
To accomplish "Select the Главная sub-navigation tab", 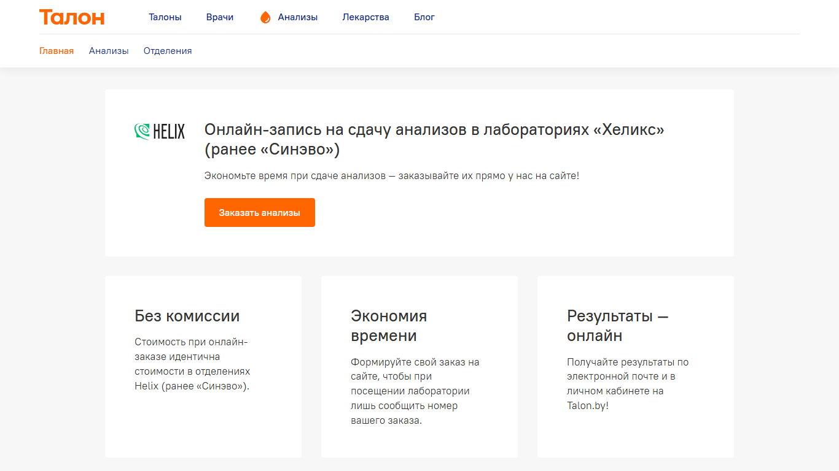I will pos(57,51).
